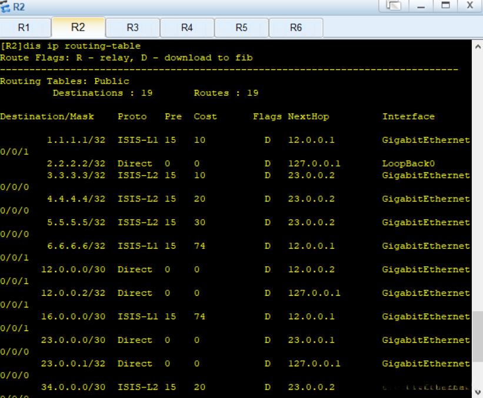Click next hop 12.0.0.2

coord(311,270)
